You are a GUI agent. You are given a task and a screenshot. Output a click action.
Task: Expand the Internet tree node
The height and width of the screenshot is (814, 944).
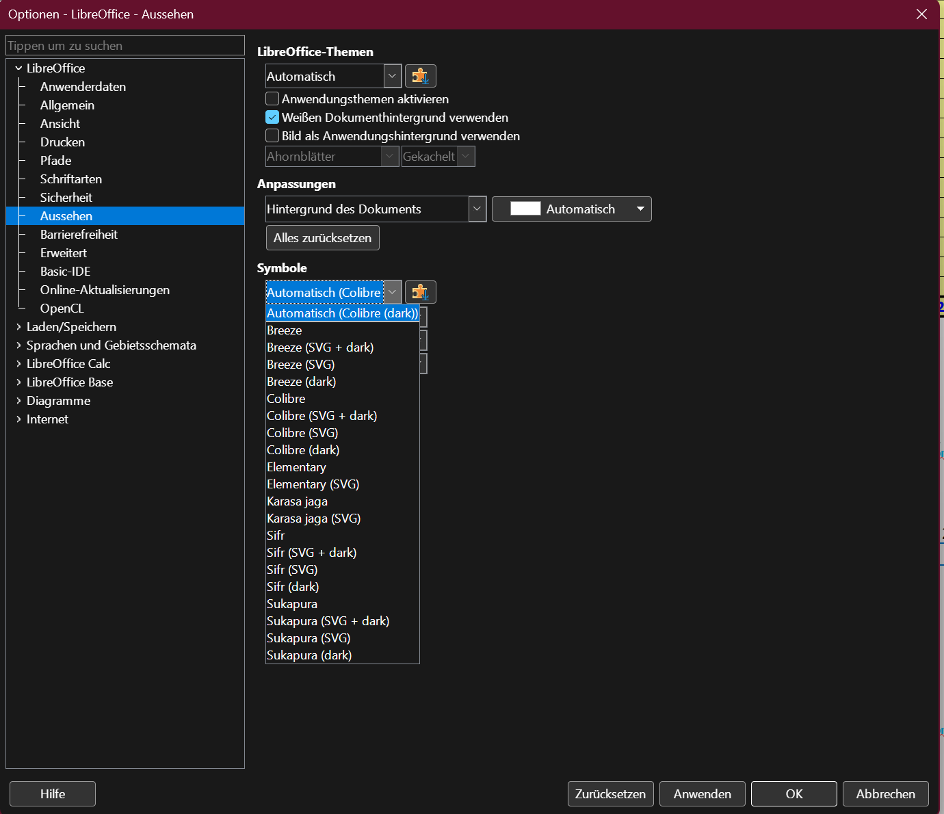pyautogui.click(x=18, y=419)
